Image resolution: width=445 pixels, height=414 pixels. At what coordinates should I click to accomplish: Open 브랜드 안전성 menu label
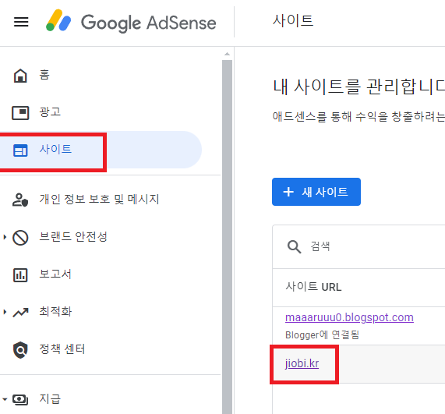73,236
